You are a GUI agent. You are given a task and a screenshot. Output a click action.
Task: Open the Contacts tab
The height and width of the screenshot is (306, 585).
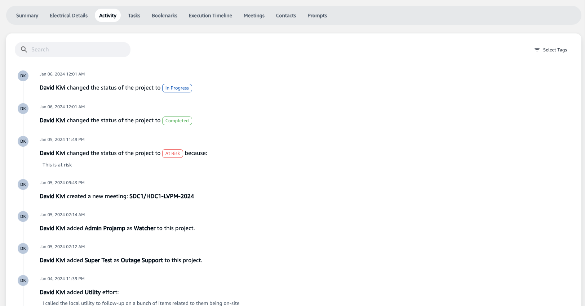point(286,15)
